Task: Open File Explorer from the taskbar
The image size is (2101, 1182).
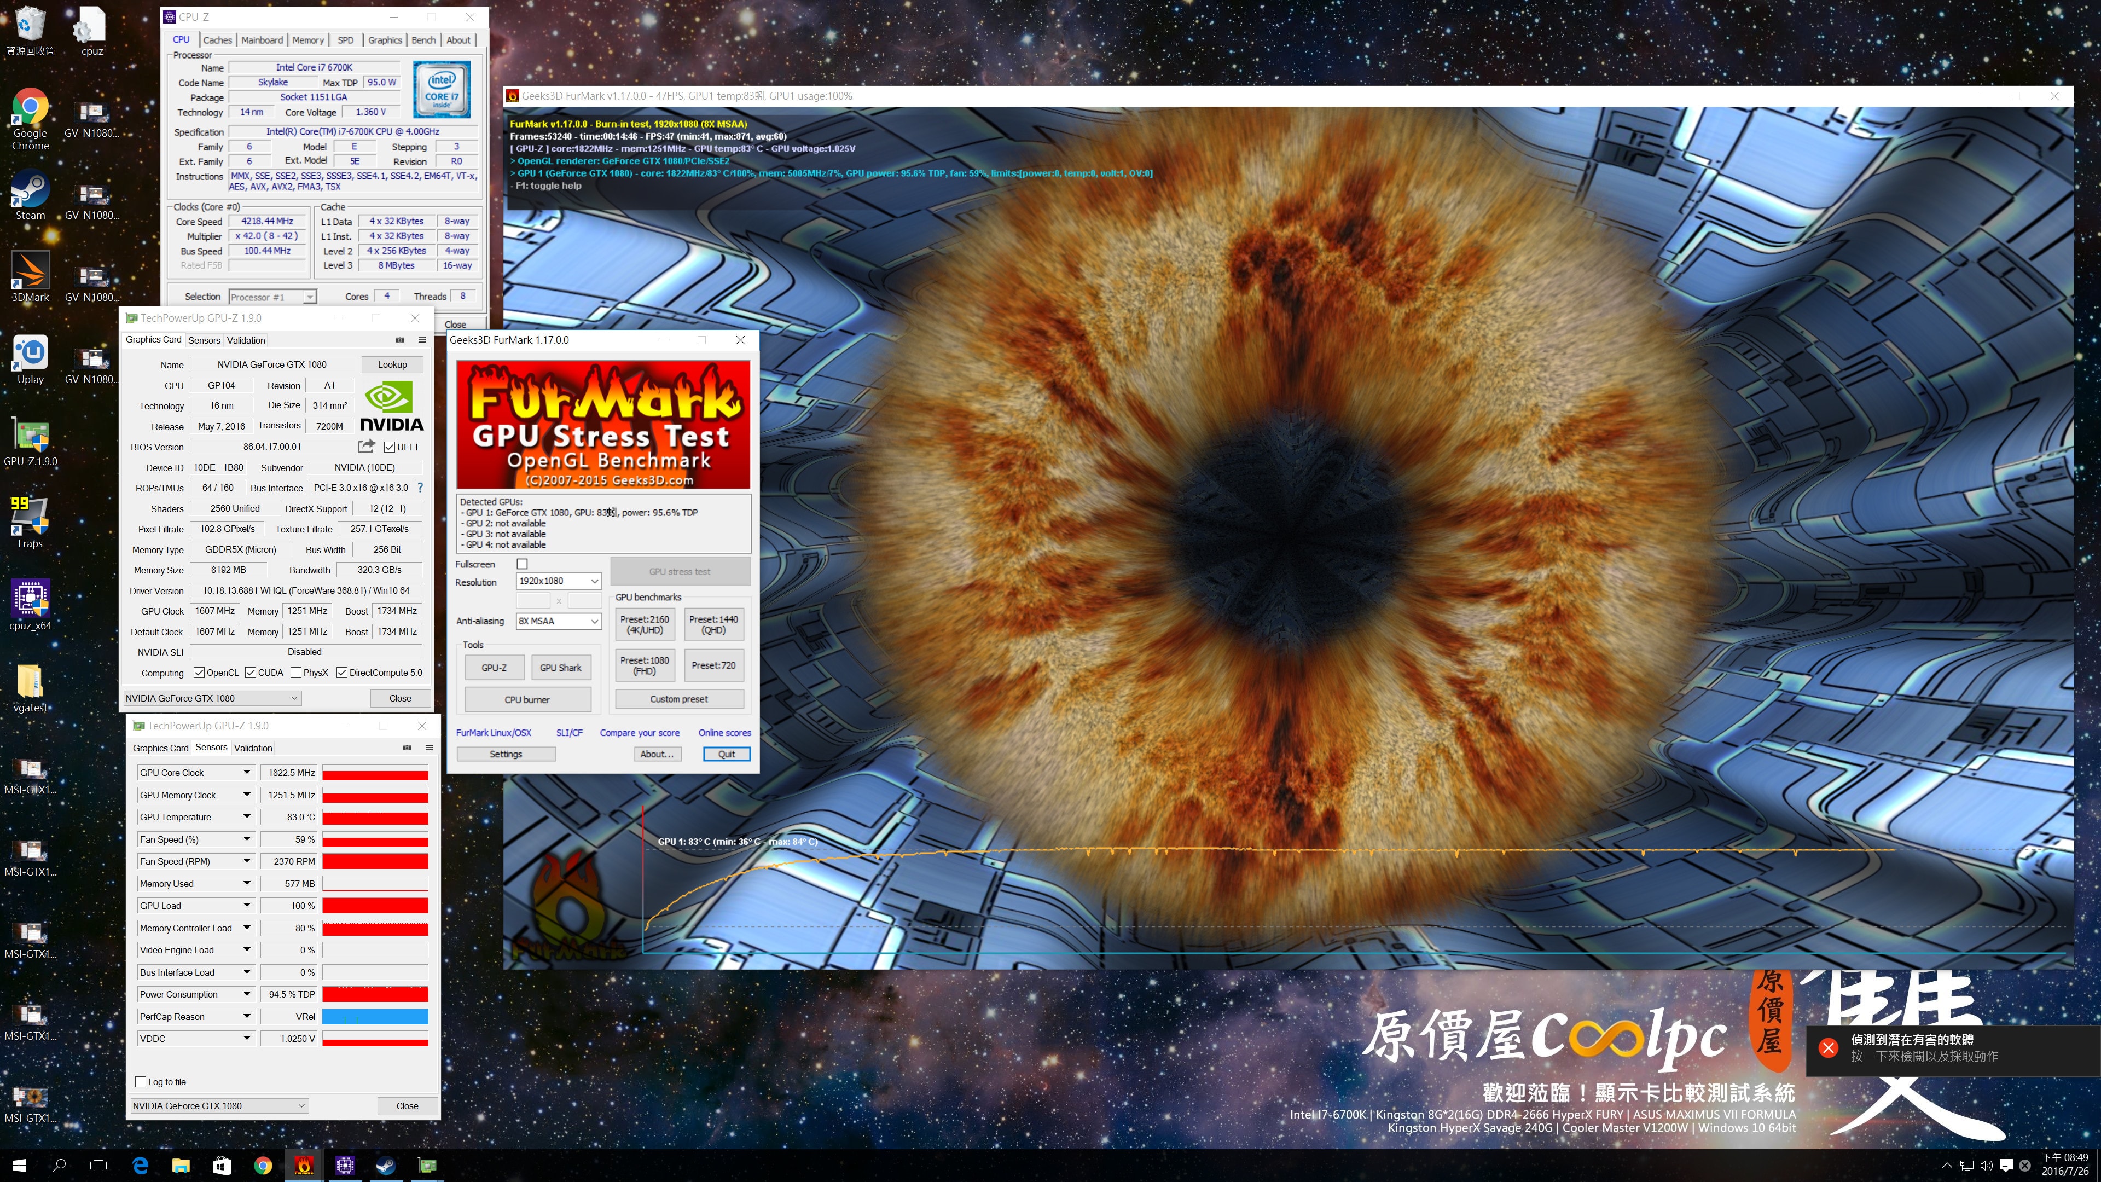Action: pos(181,1166)
